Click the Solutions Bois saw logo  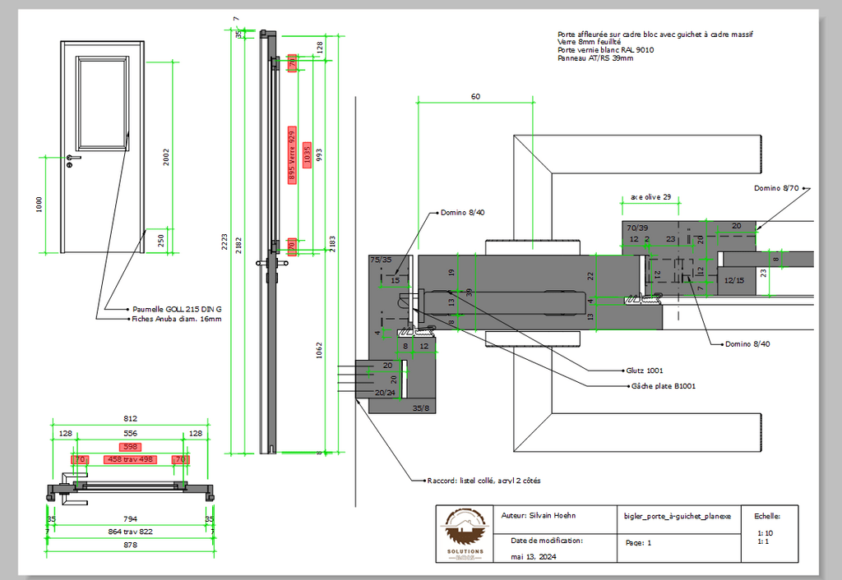pyautogui.click(x=465, y=534)
